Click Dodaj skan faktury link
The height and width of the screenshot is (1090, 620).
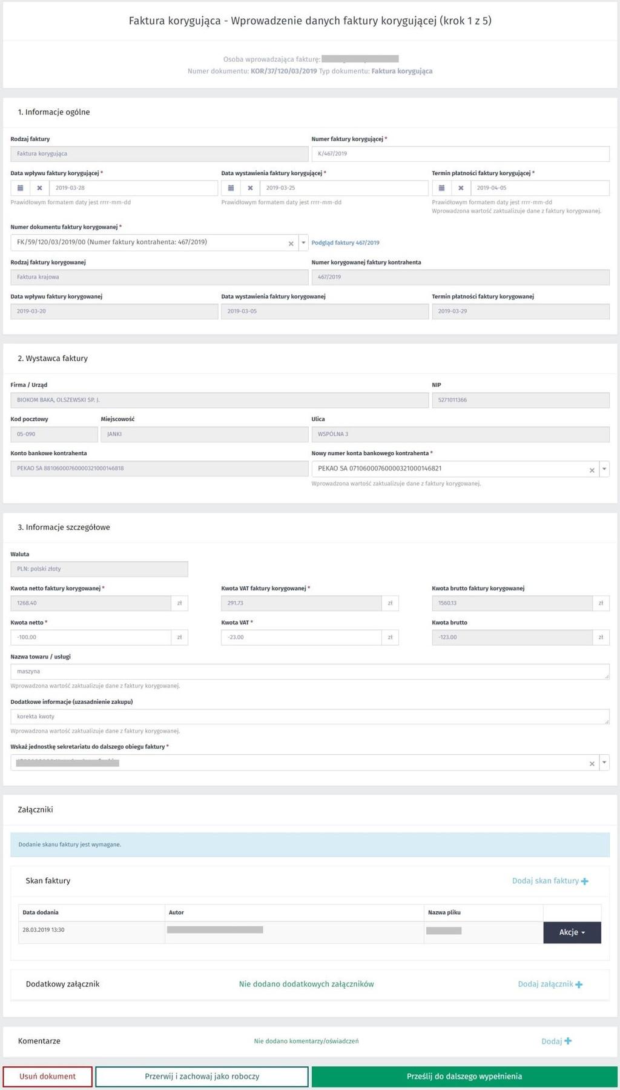(550, 881)
